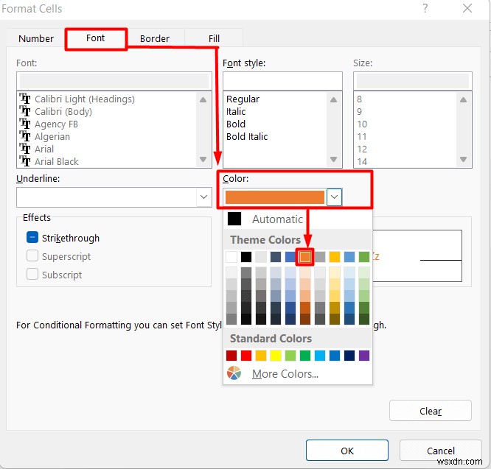Choose the Algerian font
This screenshot has height=469, width=491.
pos(52,137)
